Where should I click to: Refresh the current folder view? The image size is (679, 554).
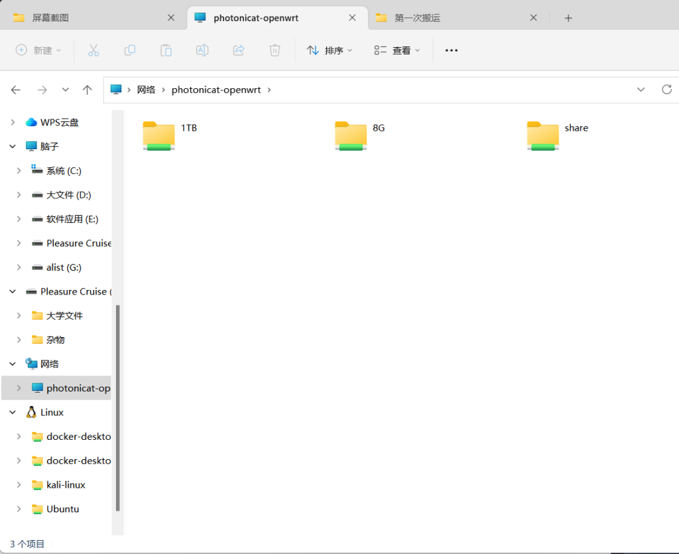[666, 90]
